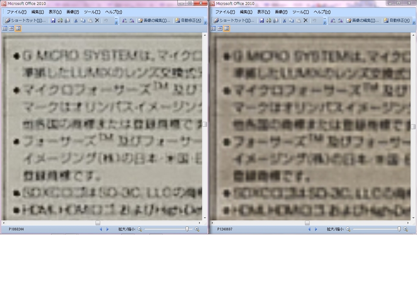Click ショートカット(S)... in right P1240697 window

pyautogui.click(x=234, y=20)
